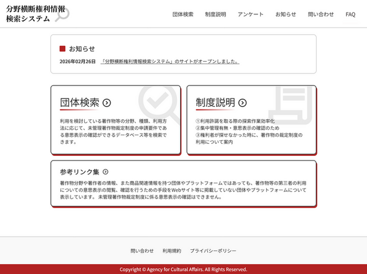Open the FAQ page from header
367x274 pixels.
(350, 14)
